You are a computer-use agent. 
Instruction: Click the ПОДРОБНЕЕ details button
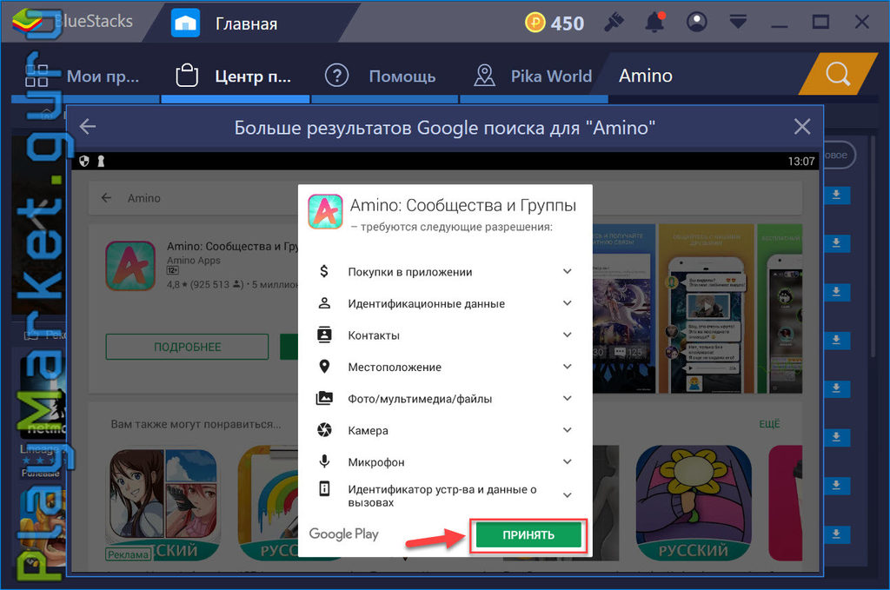pyautogui.click(x=188, y=347)
